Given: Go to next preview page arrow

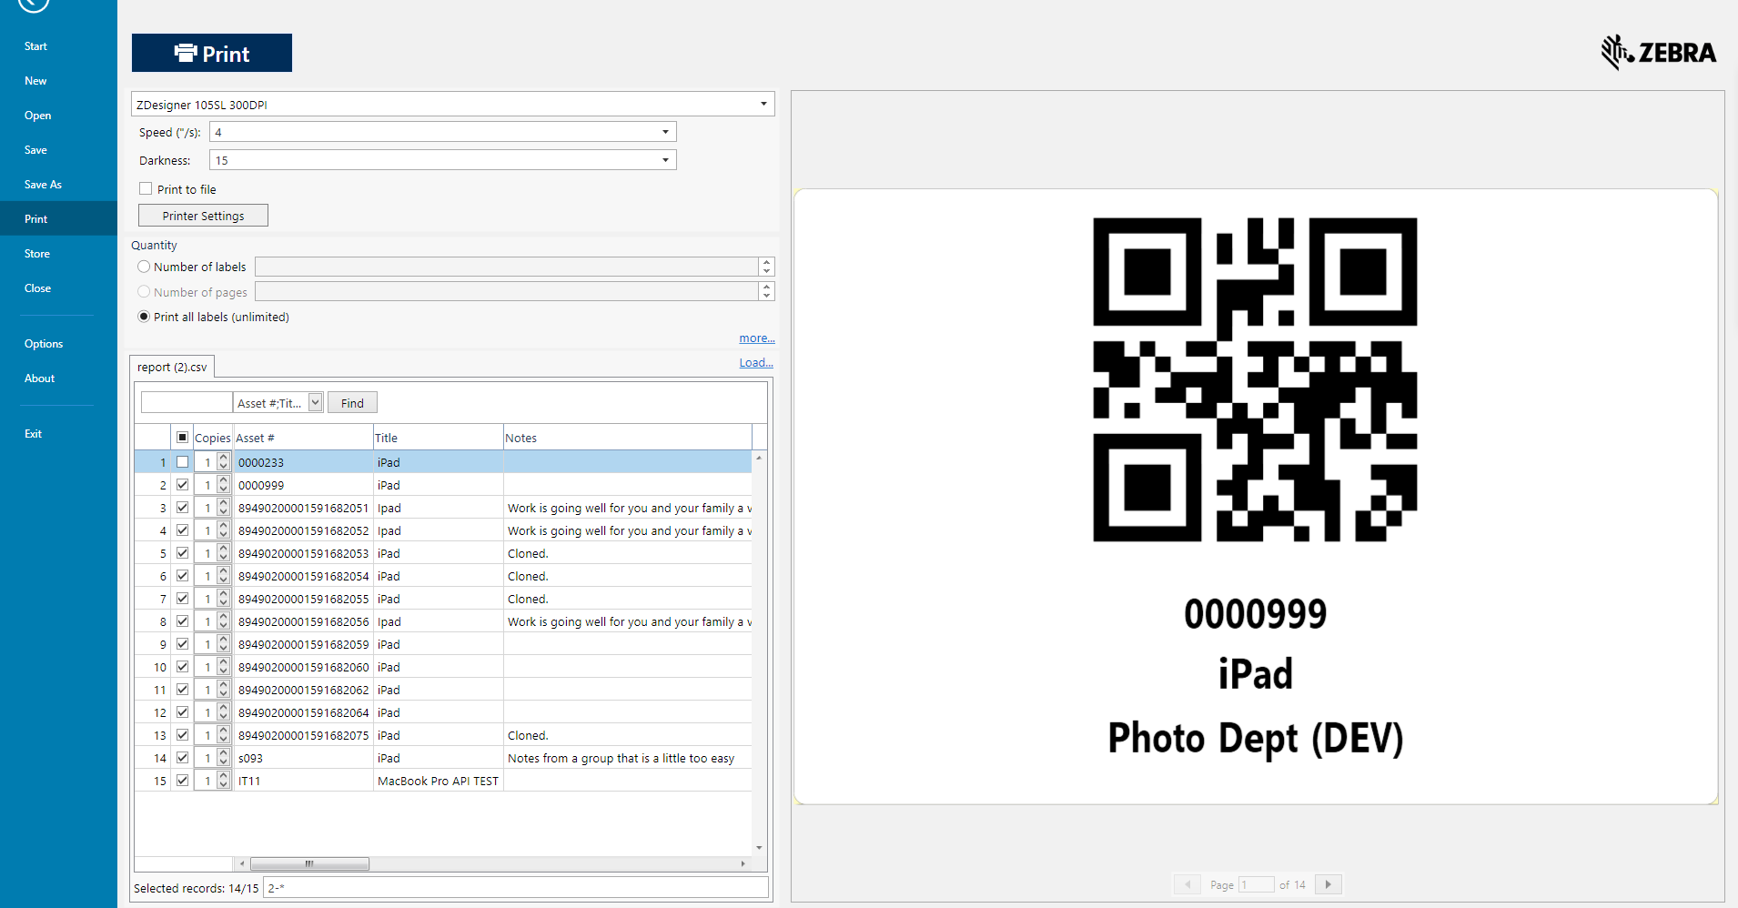Looking at the screenshot, I should point(1328,884).
